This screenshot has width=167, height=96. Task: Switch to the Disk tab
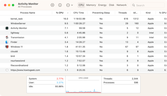click(112, 5)
